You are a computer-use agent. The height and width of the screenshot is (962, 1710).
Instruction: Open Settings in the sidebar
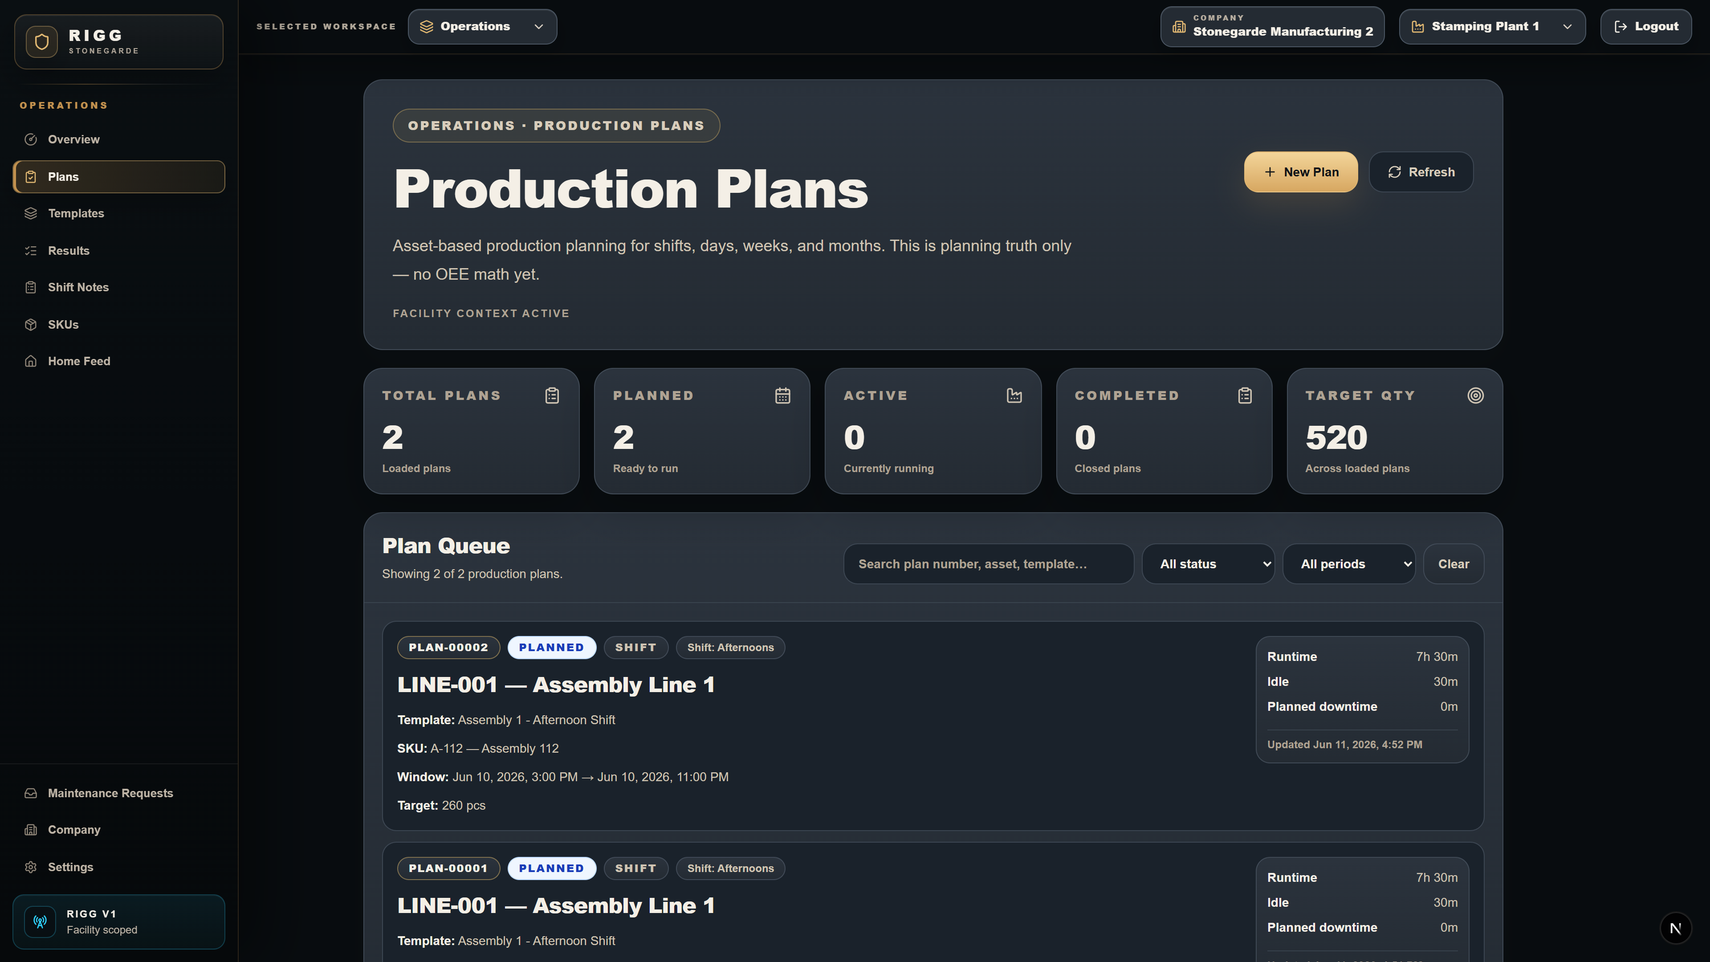pyautogui.click(x=119, y=867)
